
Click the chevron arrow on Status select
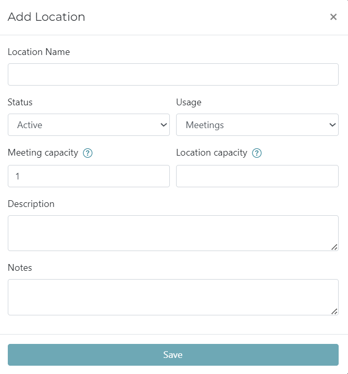[x=164, y=125]
